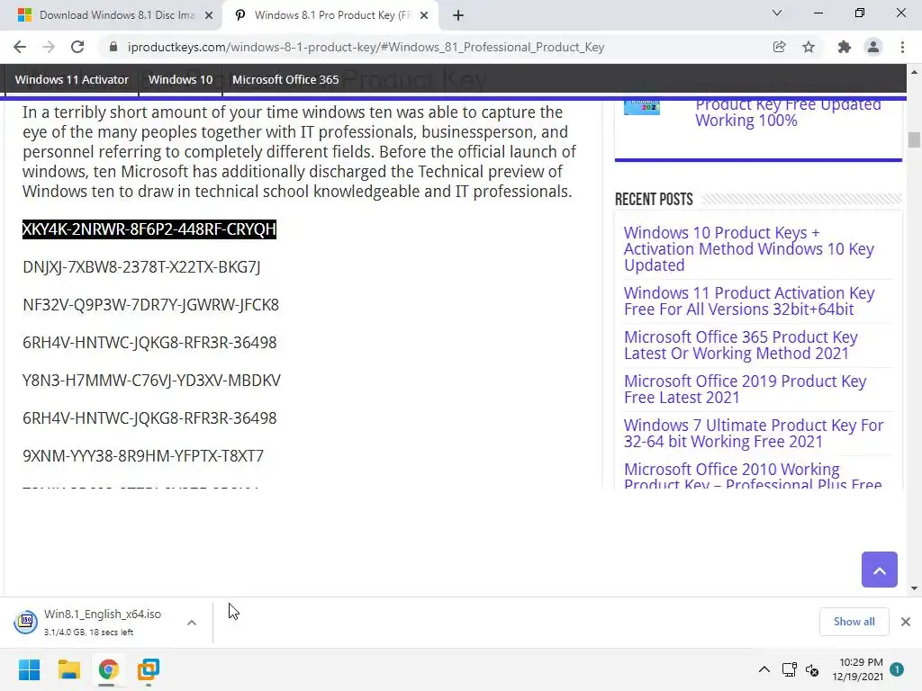The width and height of the screenshot is (922, 691).
Task: Click the scrollbar down arrow
Action: pyautogui.click(x=914, y=588)
